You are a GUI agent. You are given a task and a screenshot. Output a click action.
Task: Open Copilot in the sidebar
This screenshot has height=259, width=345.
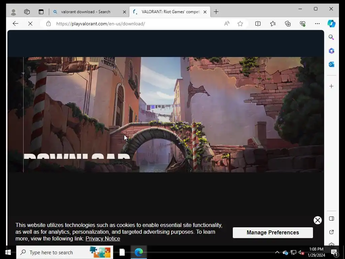click(332, 24)
